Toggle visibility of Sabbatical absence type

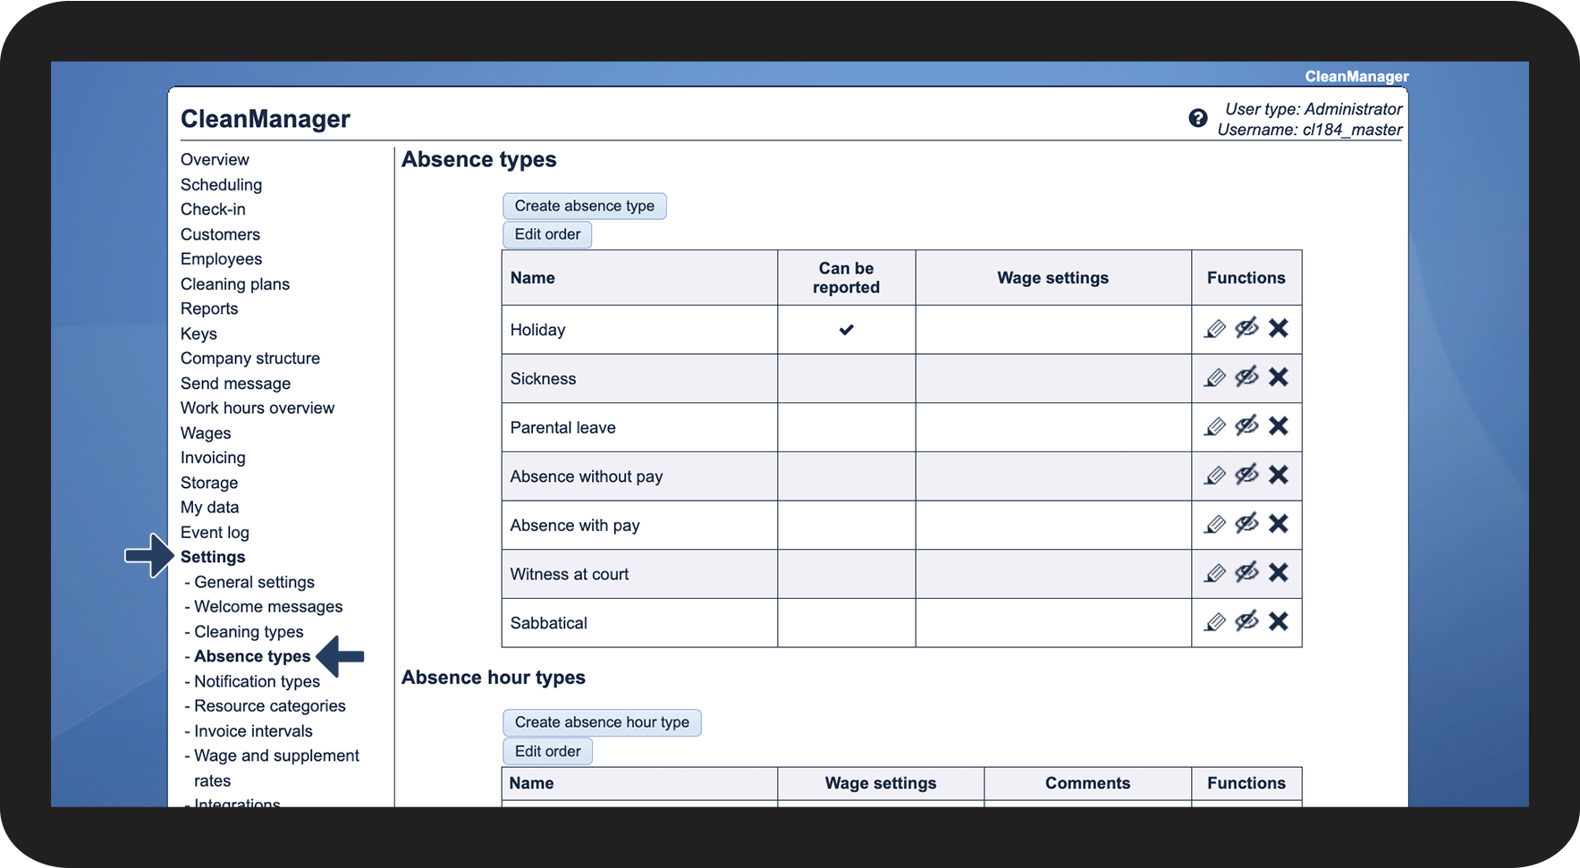pyautogui.click(x=1246, y=621)
